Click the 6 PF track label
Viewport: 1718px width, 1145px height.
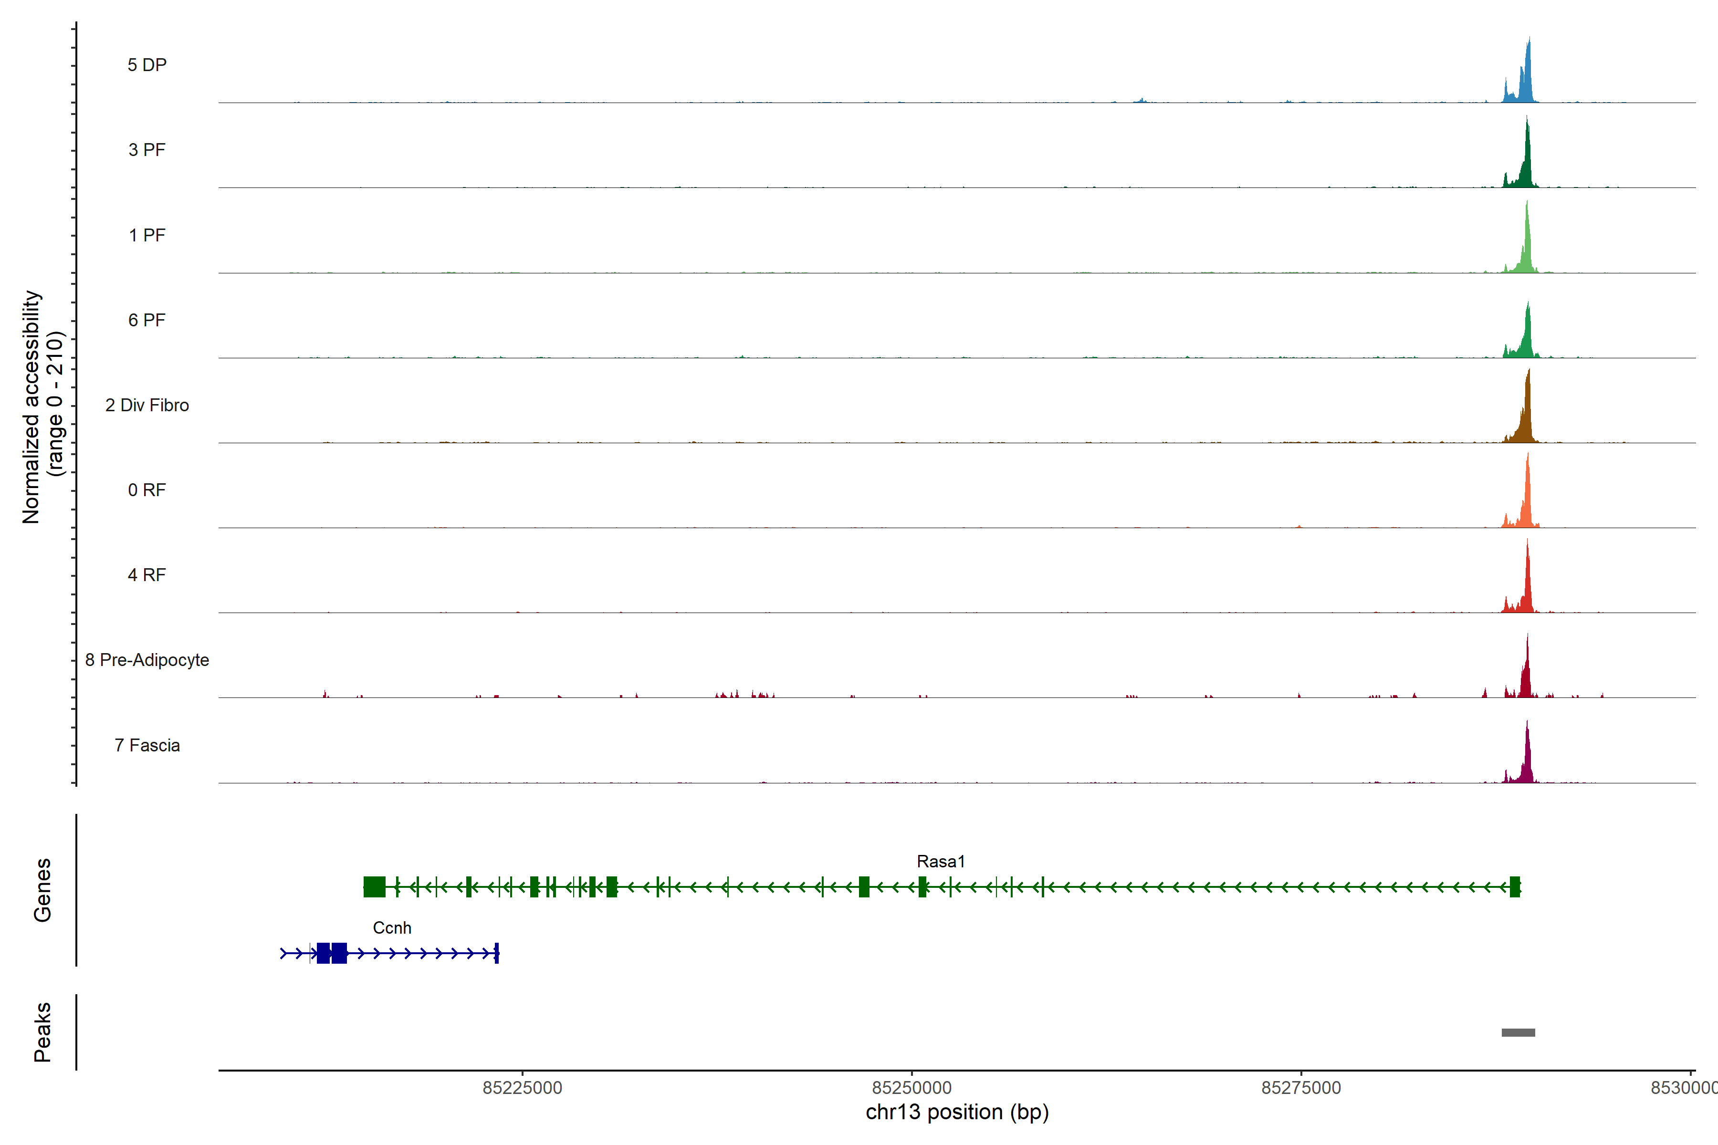pos(147,320)
